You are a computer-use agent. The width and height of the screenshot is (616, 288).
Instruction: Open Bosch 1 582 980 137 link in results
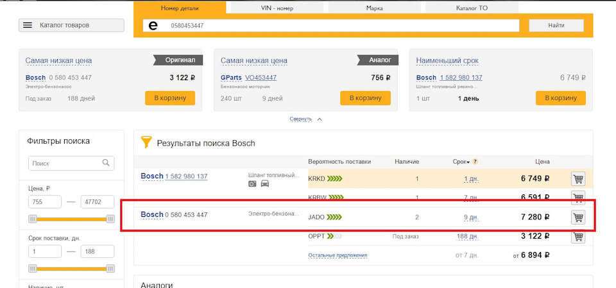pyautogui.click(x=186, y=176)
